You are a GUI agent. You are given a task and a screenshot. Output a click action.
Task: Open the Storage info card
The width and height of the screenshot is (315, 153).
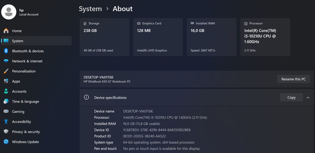[x=104, y=37]
